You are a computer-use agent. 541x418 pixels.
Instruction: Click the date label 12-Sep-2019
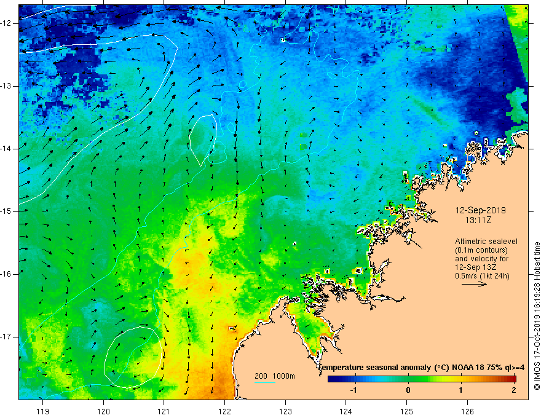[480, 210]
